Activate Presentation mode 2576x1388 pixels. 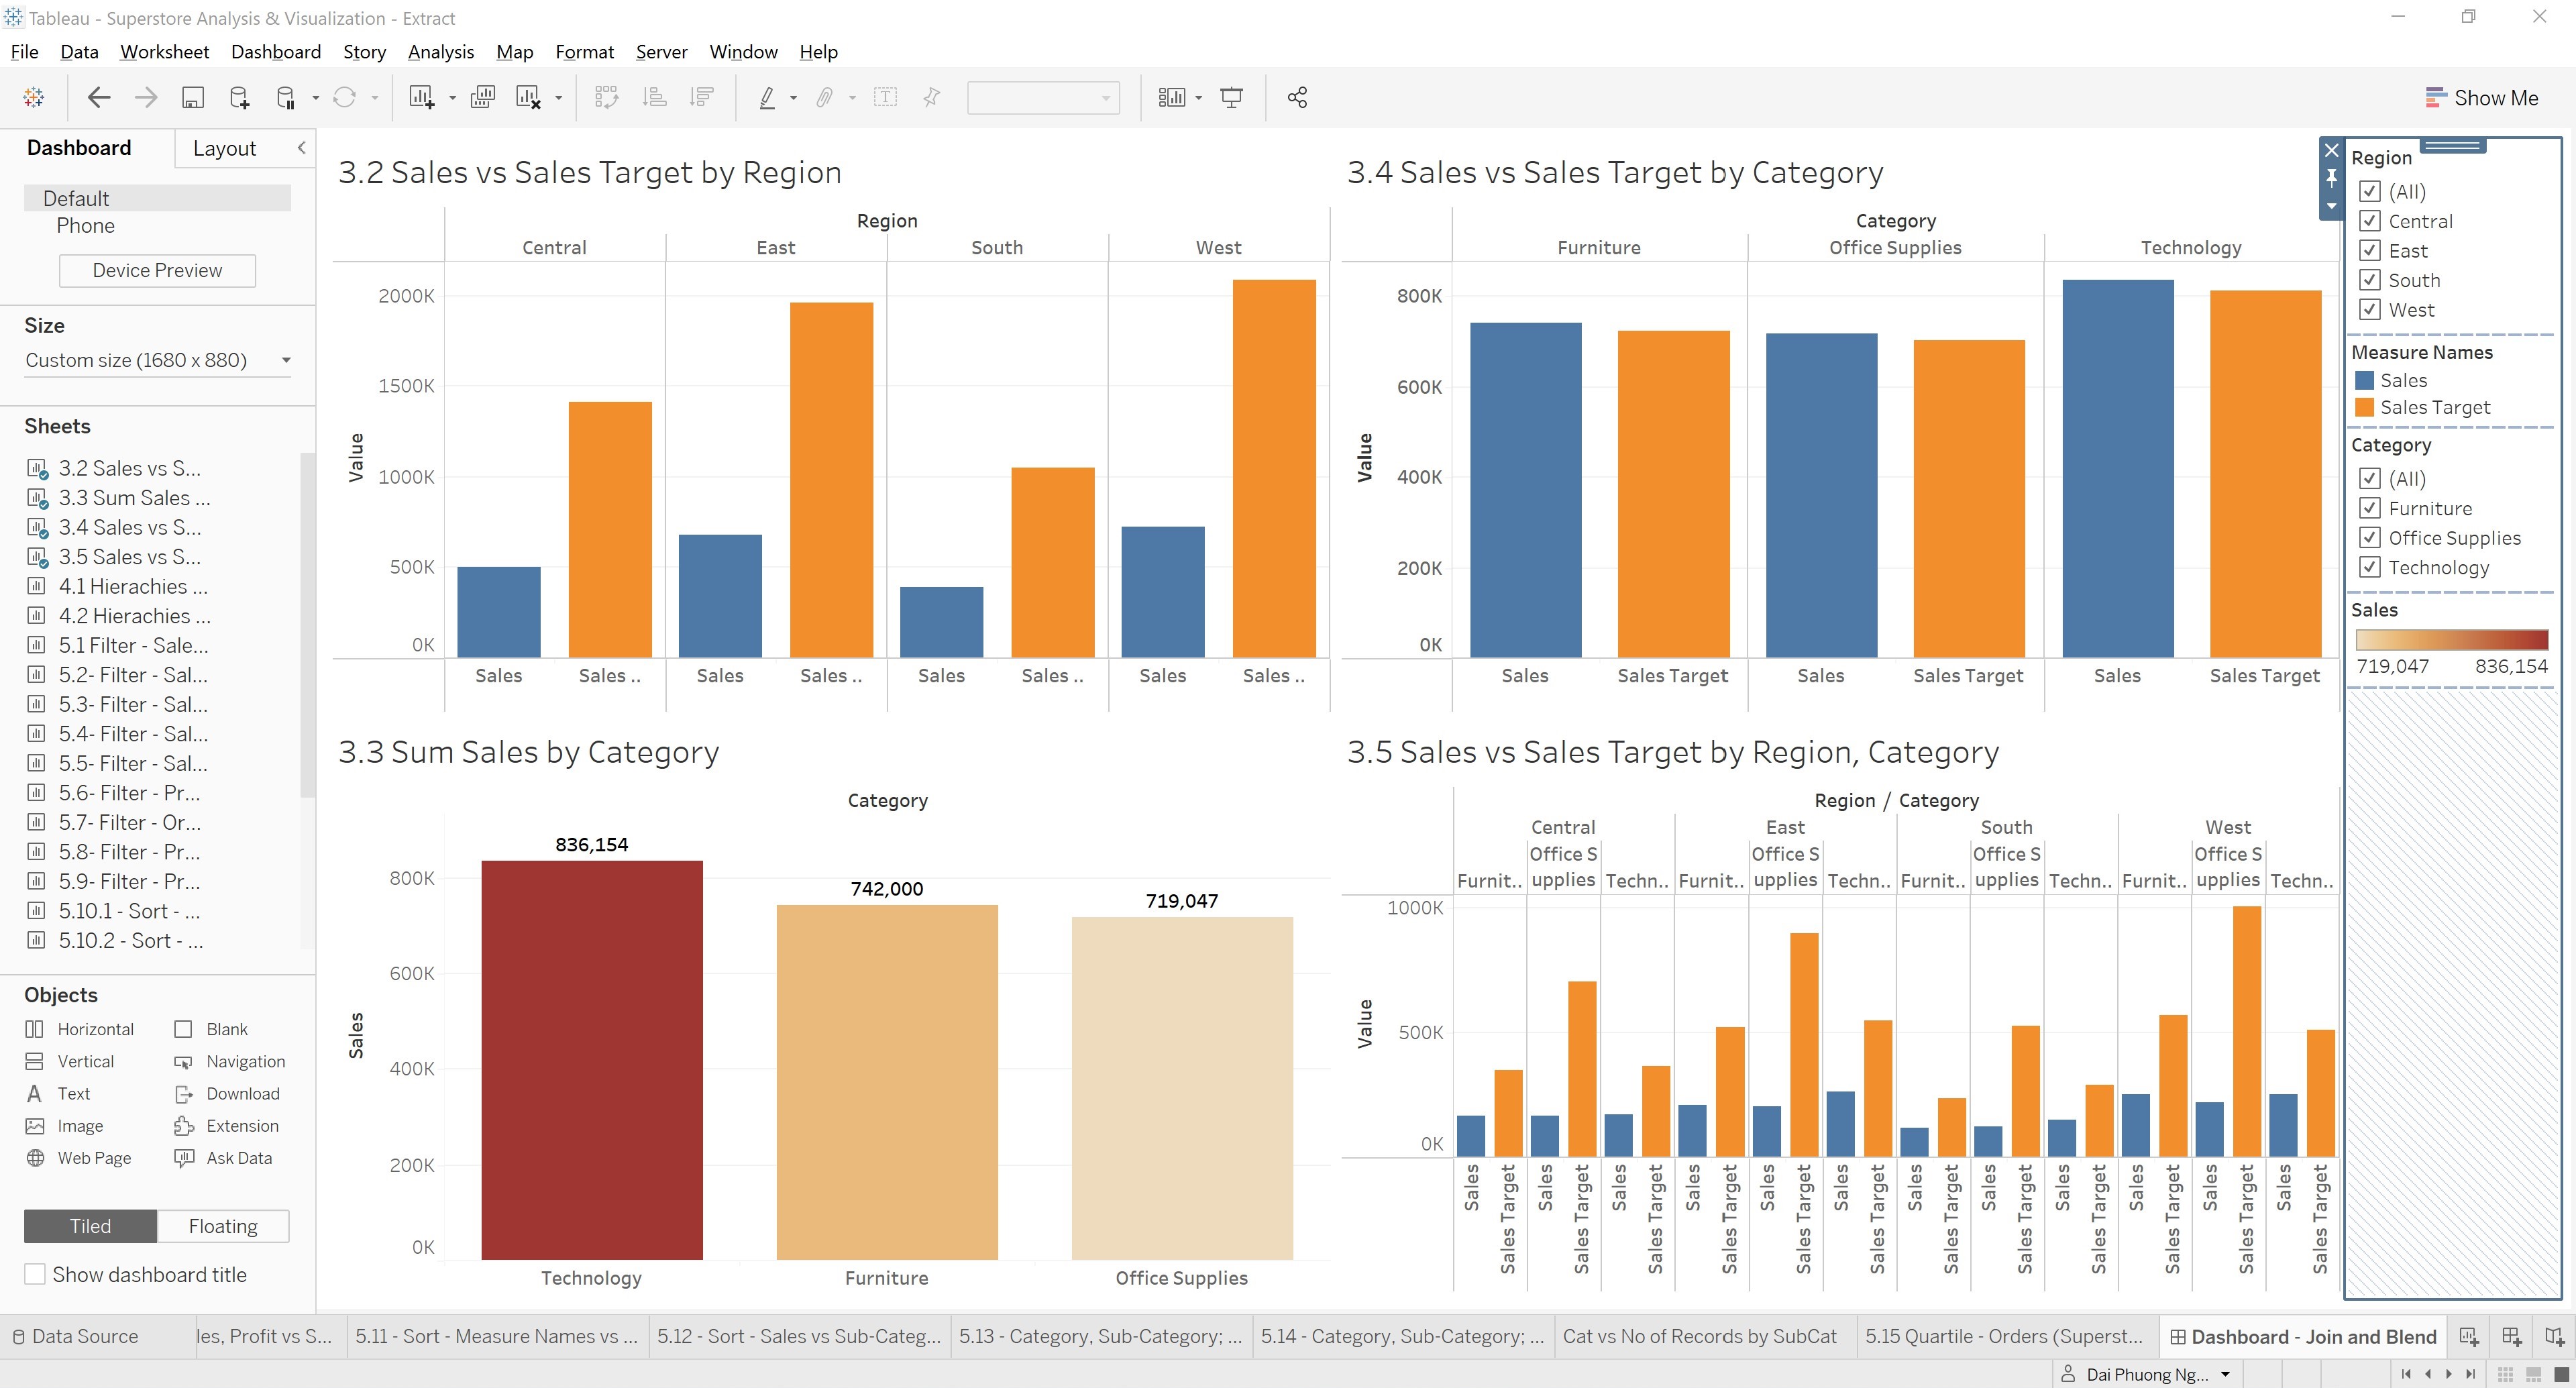(x=1231, y=97)
